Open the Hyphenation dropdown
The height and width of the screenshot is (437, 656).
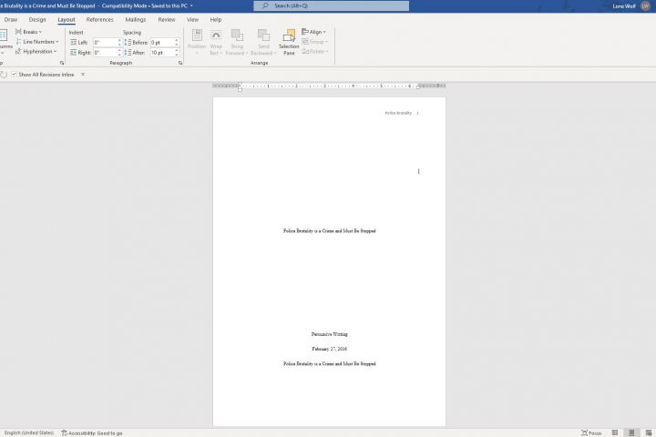pyautogui.click(x=36, y=51)
